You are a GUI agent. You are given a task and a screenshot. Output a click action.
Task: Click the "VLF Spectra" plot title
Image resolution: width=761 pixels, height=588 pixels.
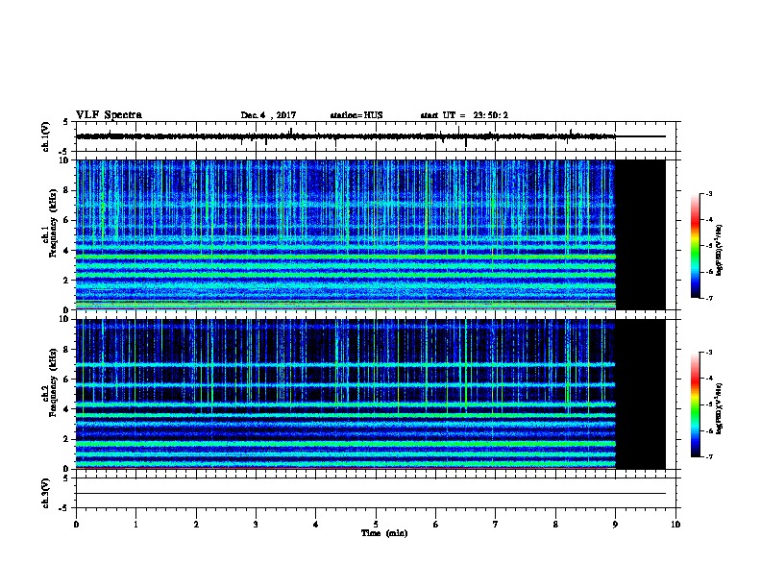109,115
